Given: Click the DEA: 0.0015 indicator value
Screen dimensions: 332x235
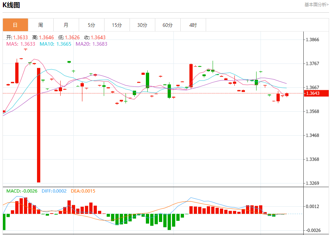Looking at the screenshot, I should point(83,191).
